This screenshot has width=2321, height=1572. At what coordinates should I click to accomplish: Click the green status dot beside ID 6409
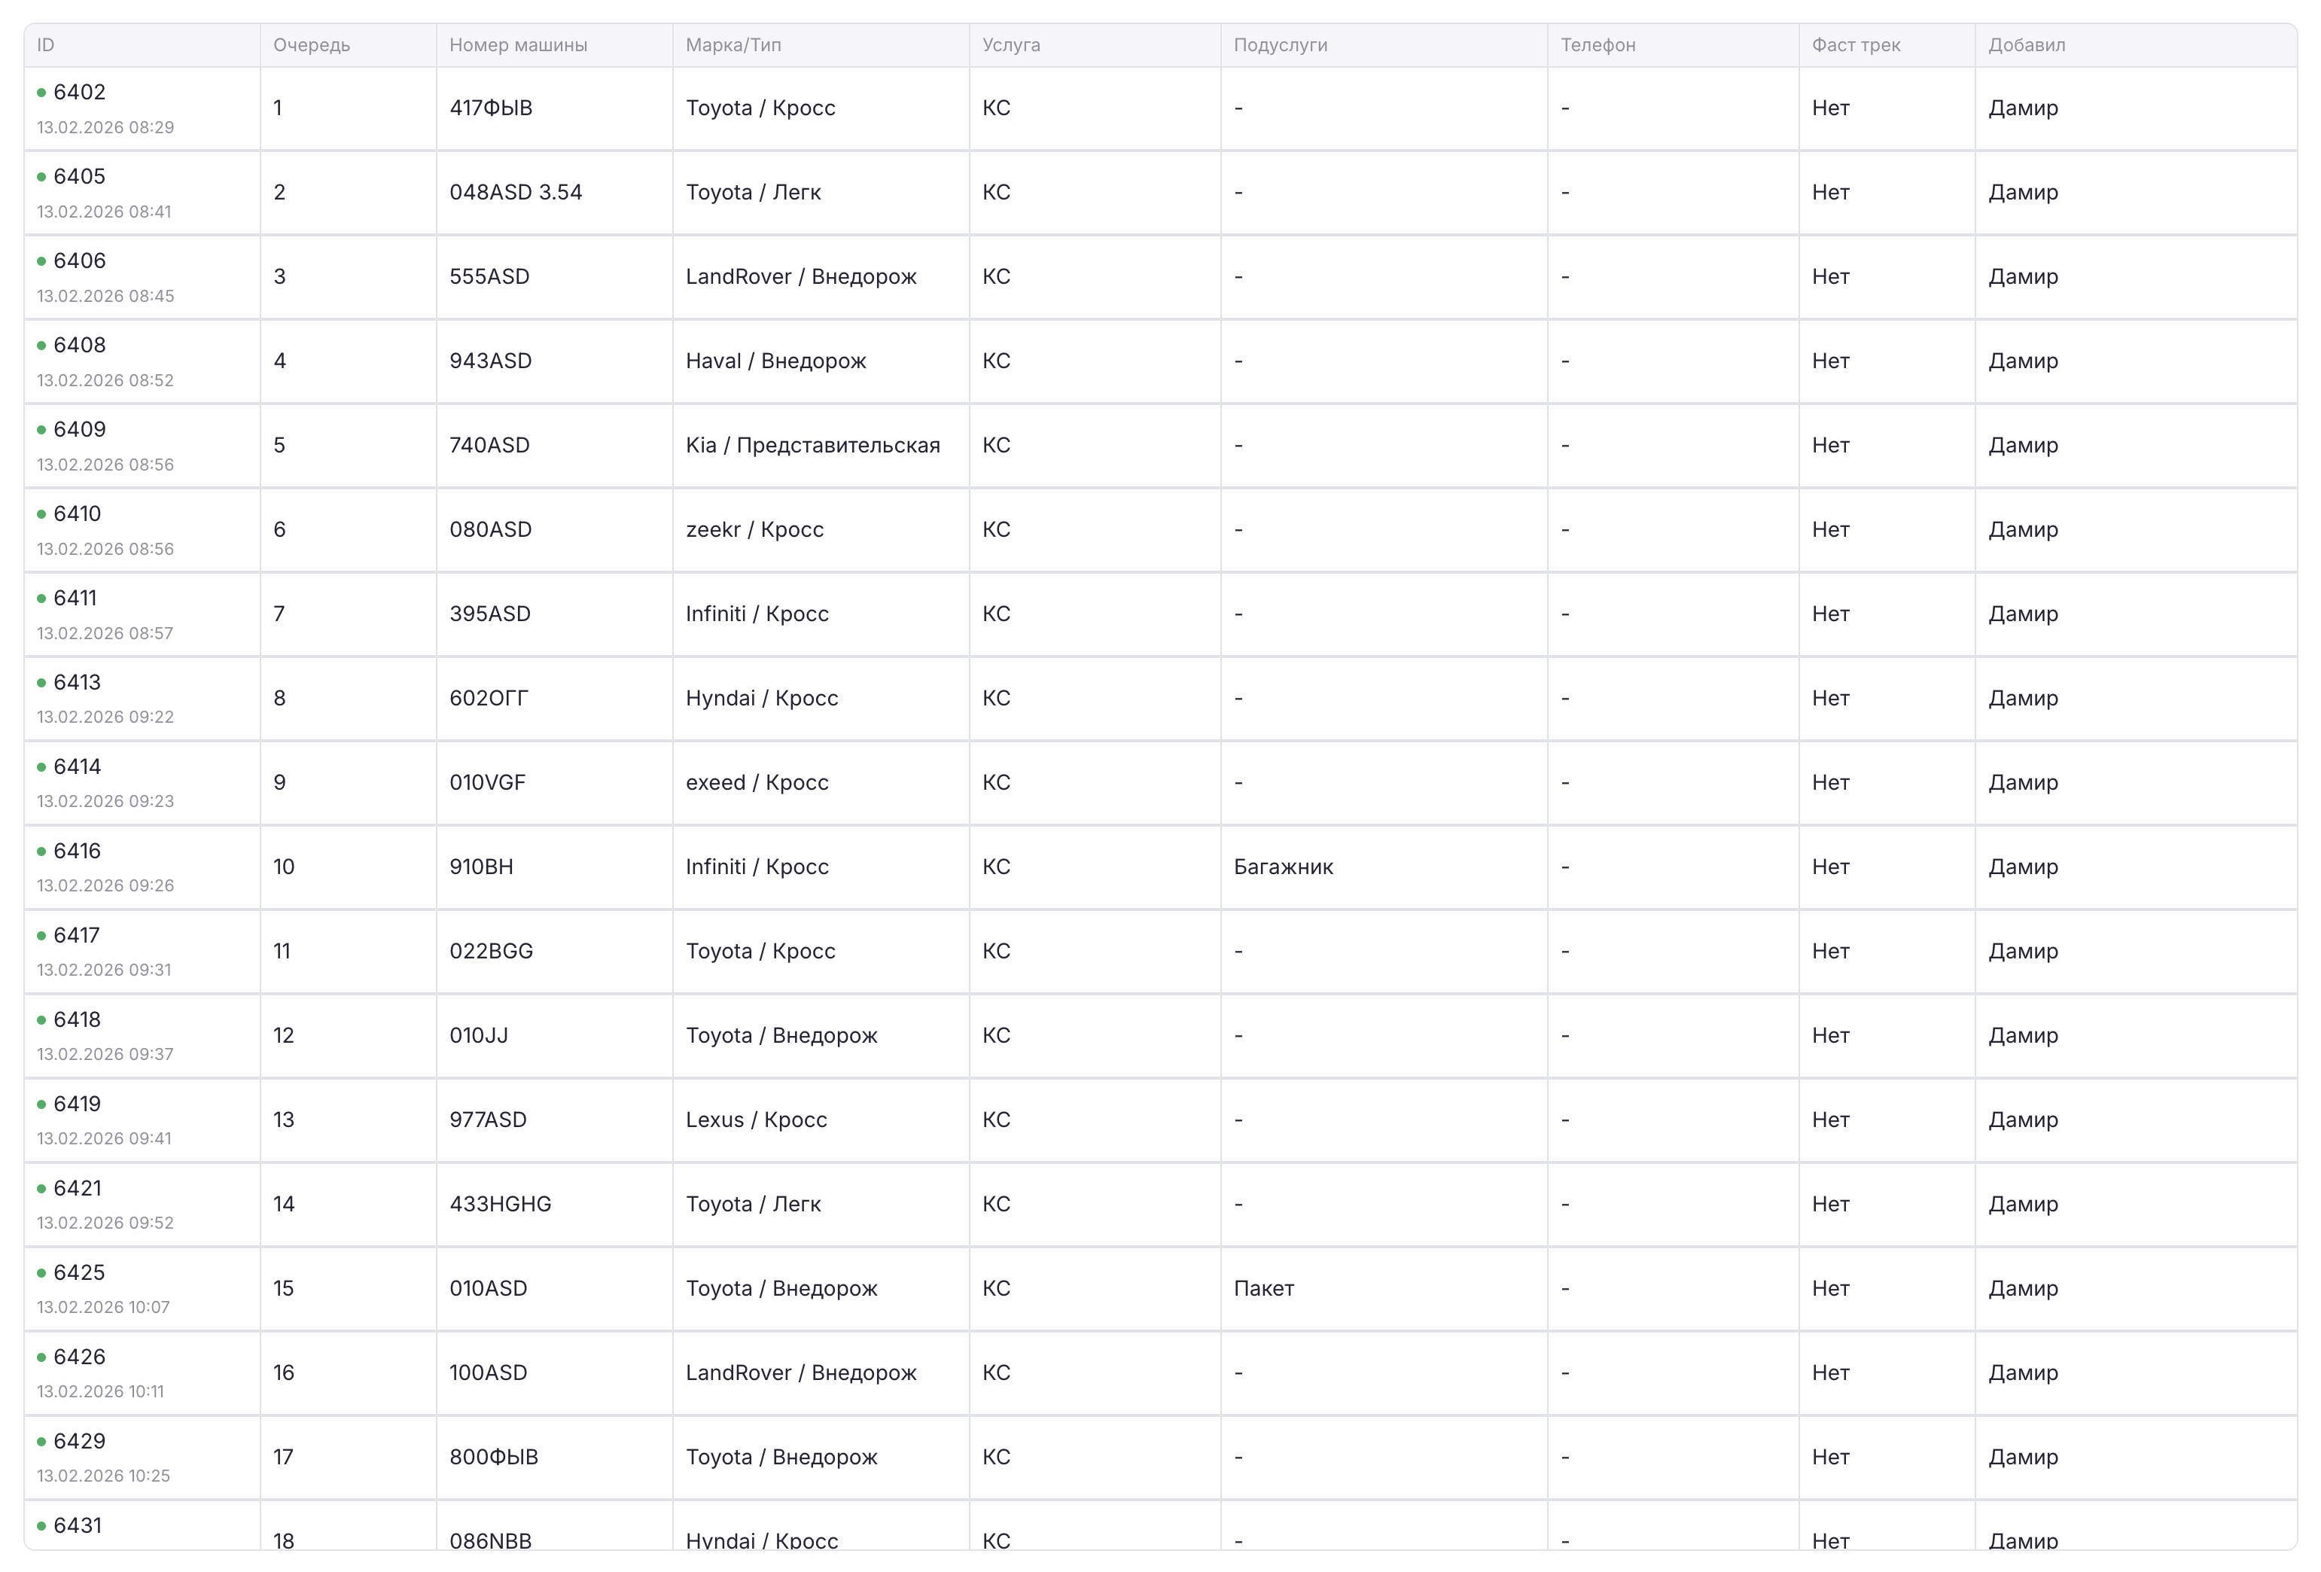41,429
